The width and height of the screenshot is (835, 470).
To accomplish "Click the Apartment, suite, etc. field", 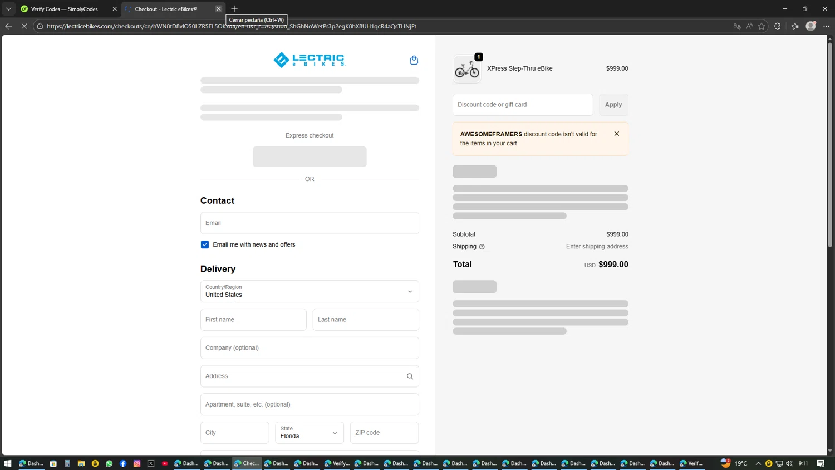I will [x=310, y=404].
